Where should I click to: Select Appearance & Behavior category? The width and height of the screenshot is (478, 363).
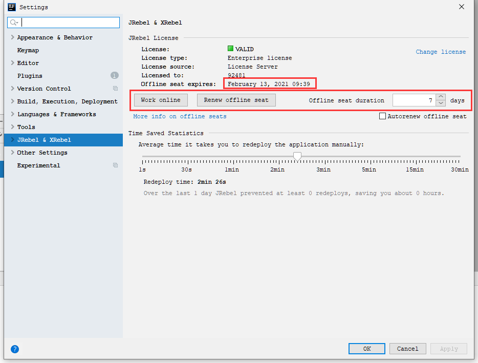click(55, 37)
